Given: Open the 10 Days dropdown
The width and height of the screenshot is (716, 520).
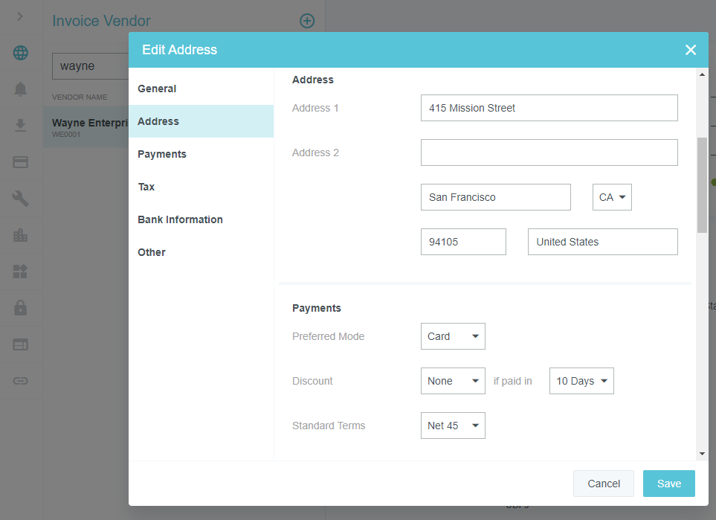Looking at the screenshot, I should coord(581,381).
